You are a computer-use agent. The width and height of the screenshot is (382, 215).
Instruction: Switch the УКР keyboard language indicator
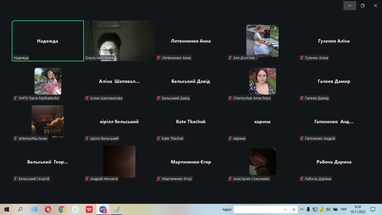point(343,209)
